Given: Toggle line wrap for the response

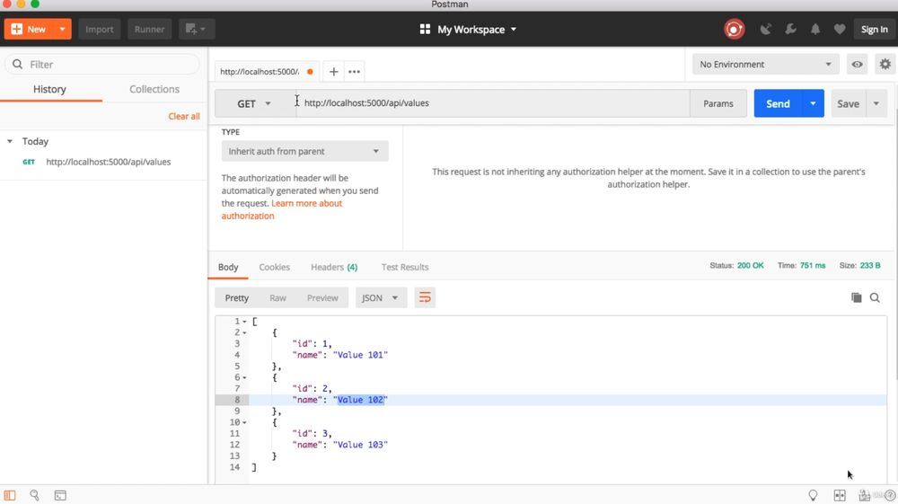Looking at the screenshot, I should [x=425, y=297].
